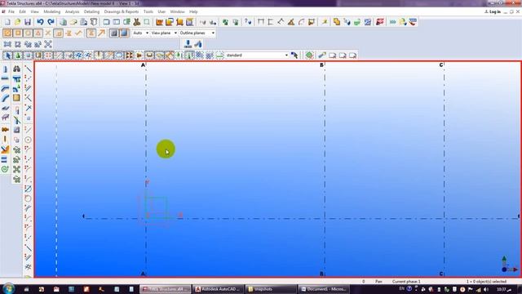Click the green column section at grid A

157,207
